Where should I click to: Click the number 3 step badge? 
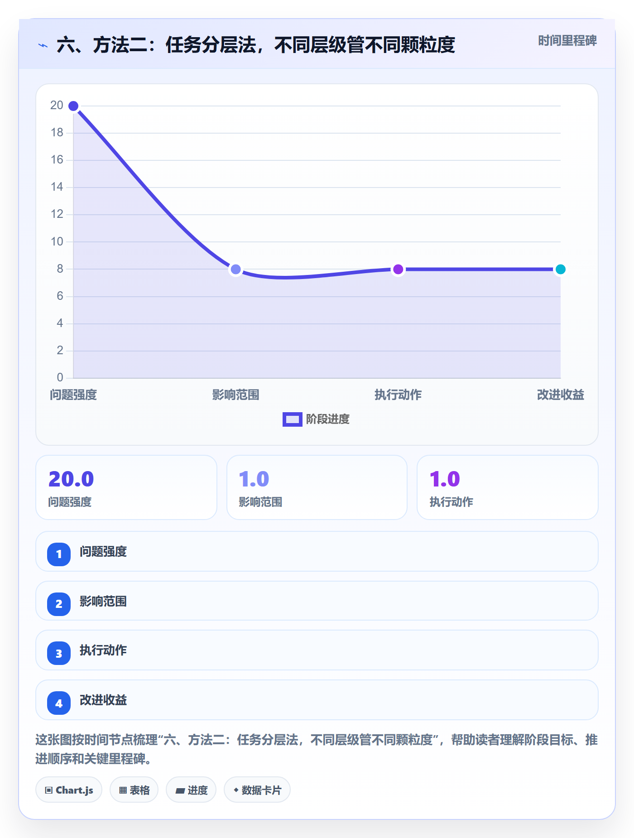[x=59, y=653]
